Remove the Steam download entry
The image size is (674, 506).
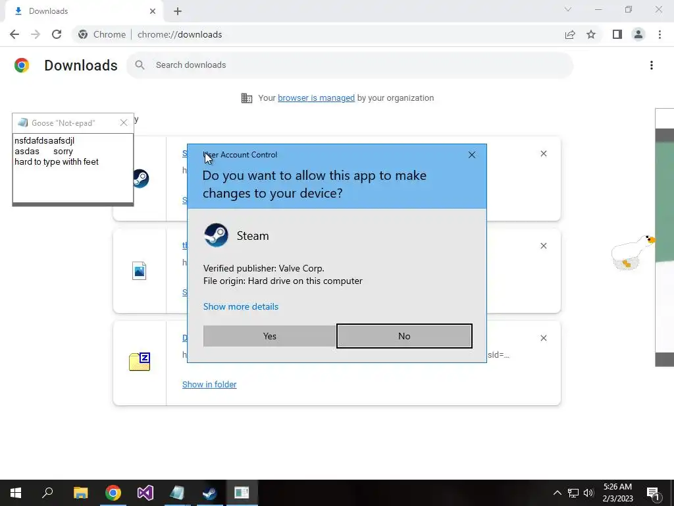coord(543,154)
